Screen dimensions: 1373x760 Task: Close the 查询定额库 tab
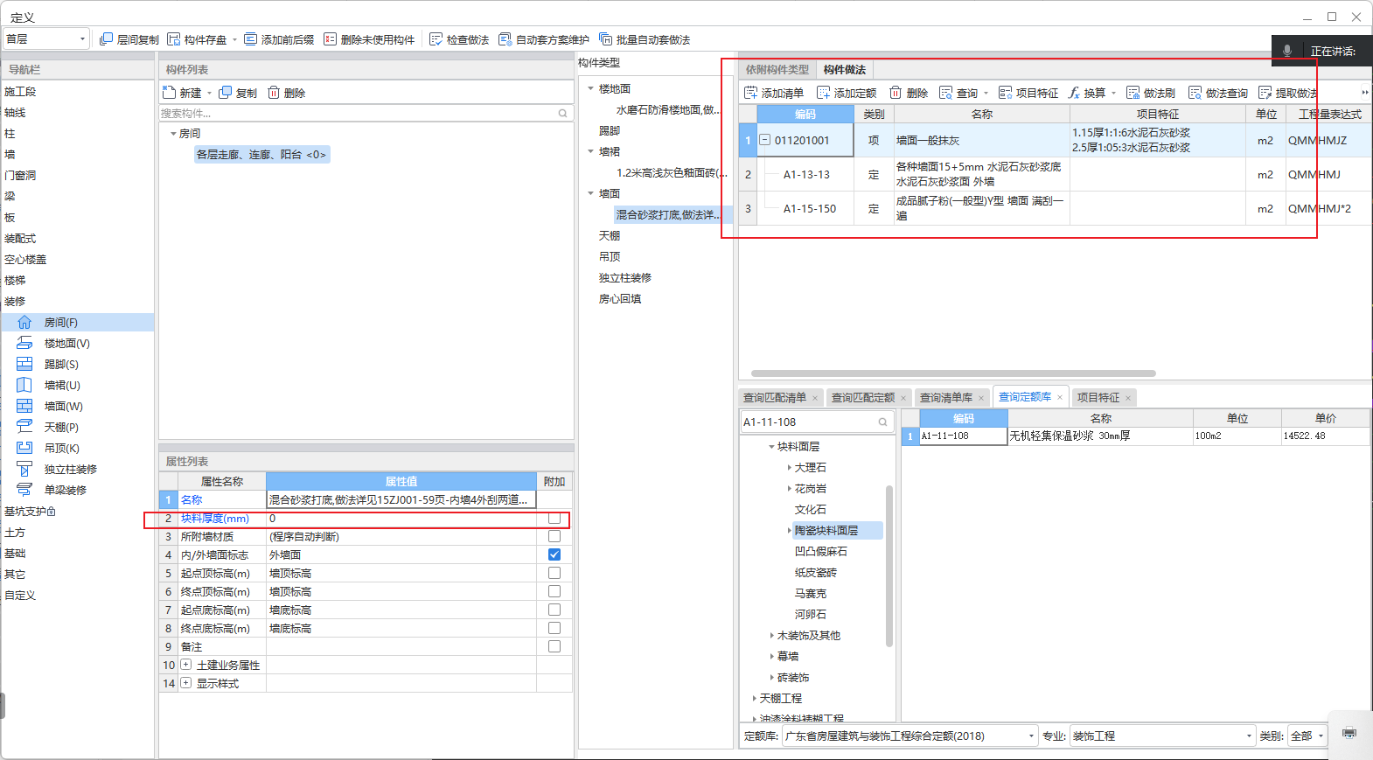1060,397
